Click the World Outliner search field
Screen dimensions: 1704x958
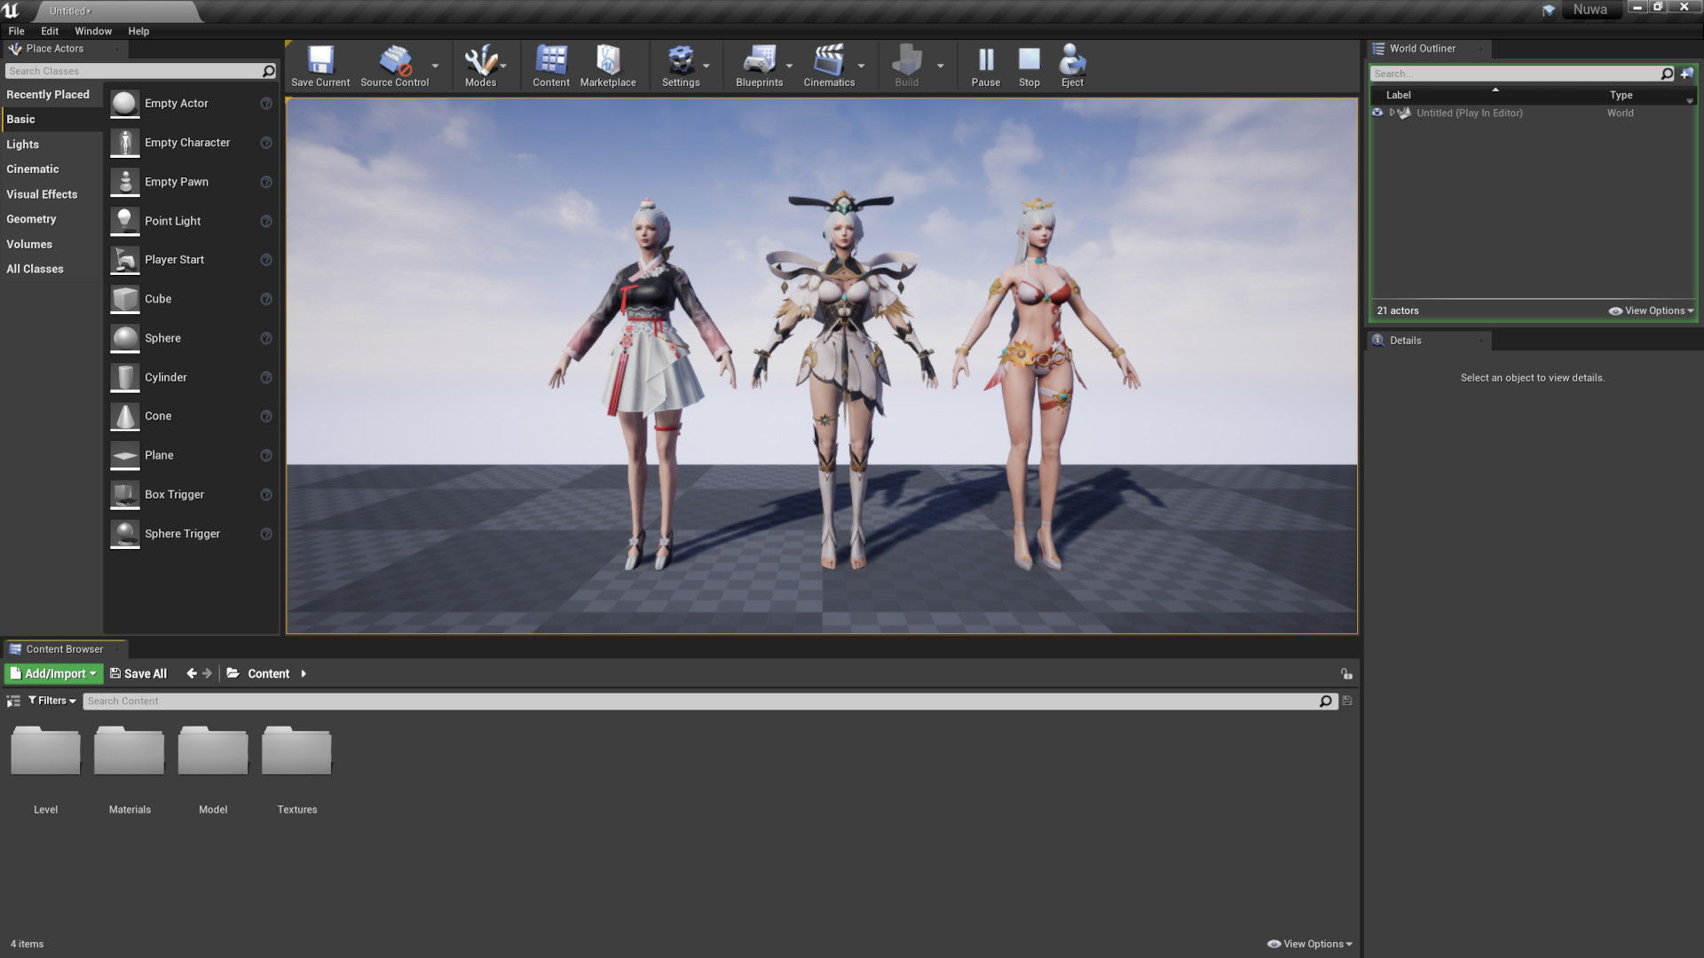(x=1516, y=74)
